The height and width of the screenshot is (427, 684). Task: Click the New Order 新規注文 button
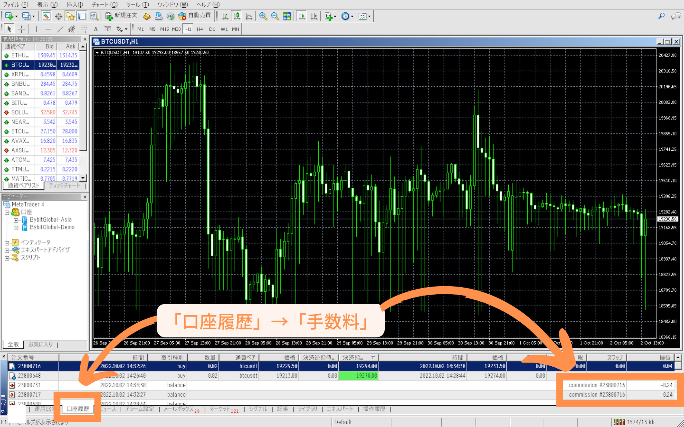coord(121,16)
